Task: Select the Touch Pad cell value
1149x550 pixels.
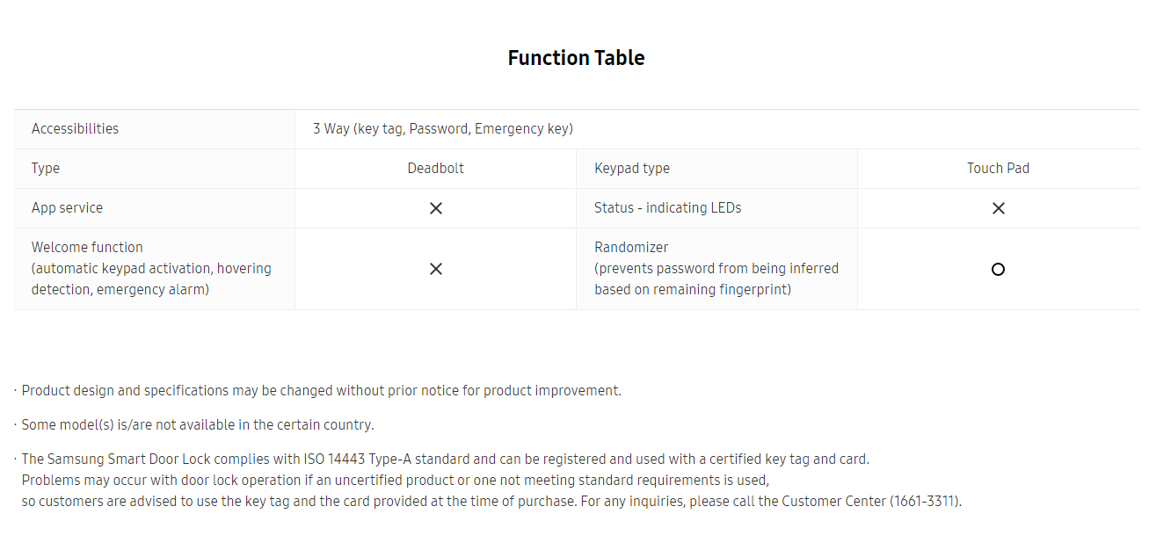Action: click(998, 168)
